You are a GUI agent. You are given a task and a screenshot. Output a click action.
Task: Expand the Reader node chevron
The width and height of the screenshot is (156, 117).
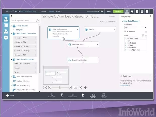(114, 29)
